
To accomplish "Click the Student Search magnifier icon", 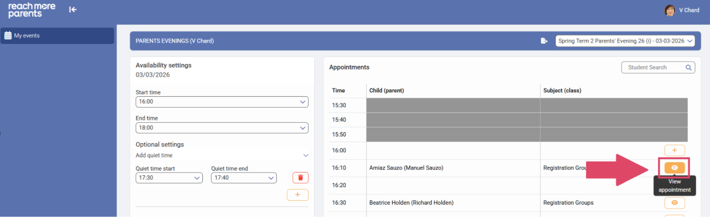I will point(689,68).
